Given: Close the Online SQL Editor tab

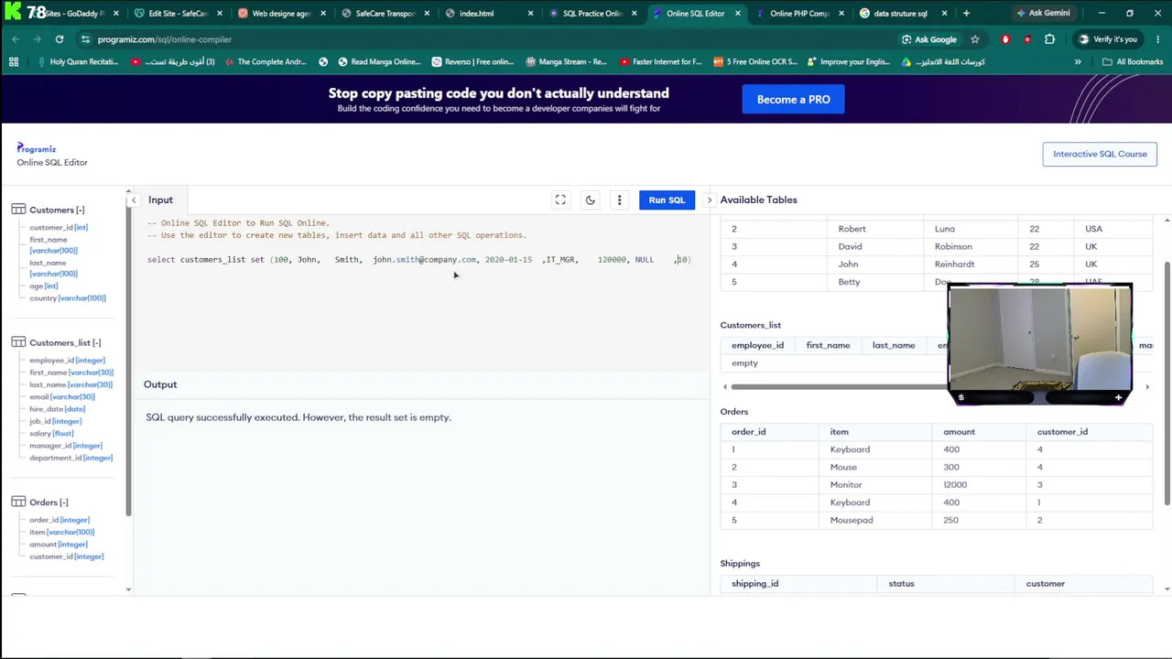Looking at the screenshot, I should [x=738, y=13].
